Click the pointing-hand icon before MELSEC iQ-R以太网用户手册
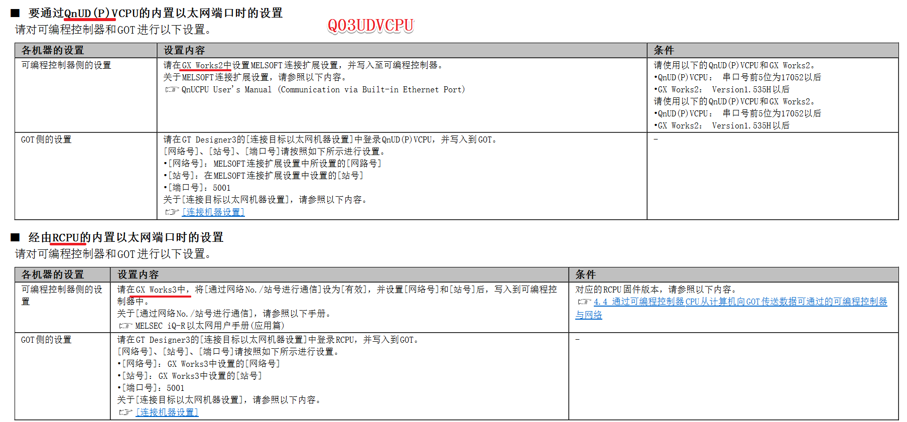 [x=125, y=326]
